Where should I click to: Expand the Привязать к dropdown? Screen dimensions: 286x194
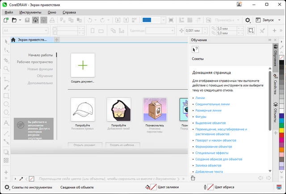pyautogui.click(x=238, y=20)
